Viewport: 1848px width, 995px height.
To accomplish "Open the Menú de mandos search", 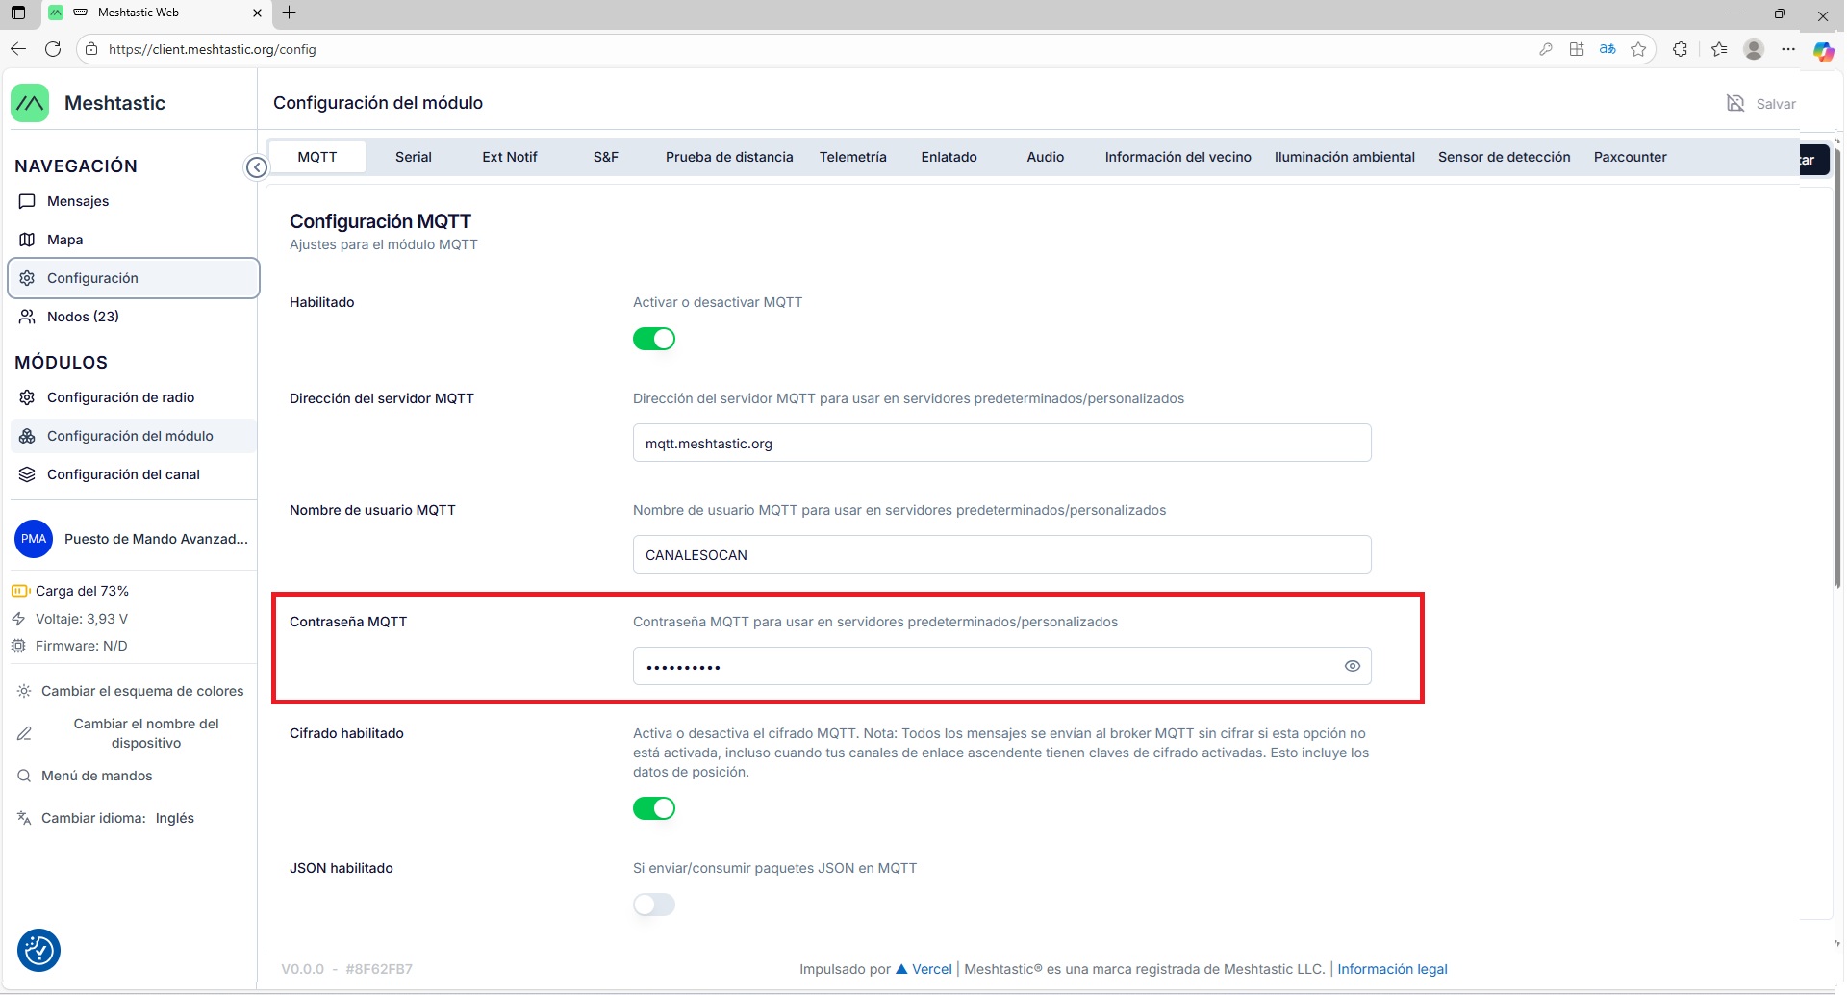I will 96,776.
